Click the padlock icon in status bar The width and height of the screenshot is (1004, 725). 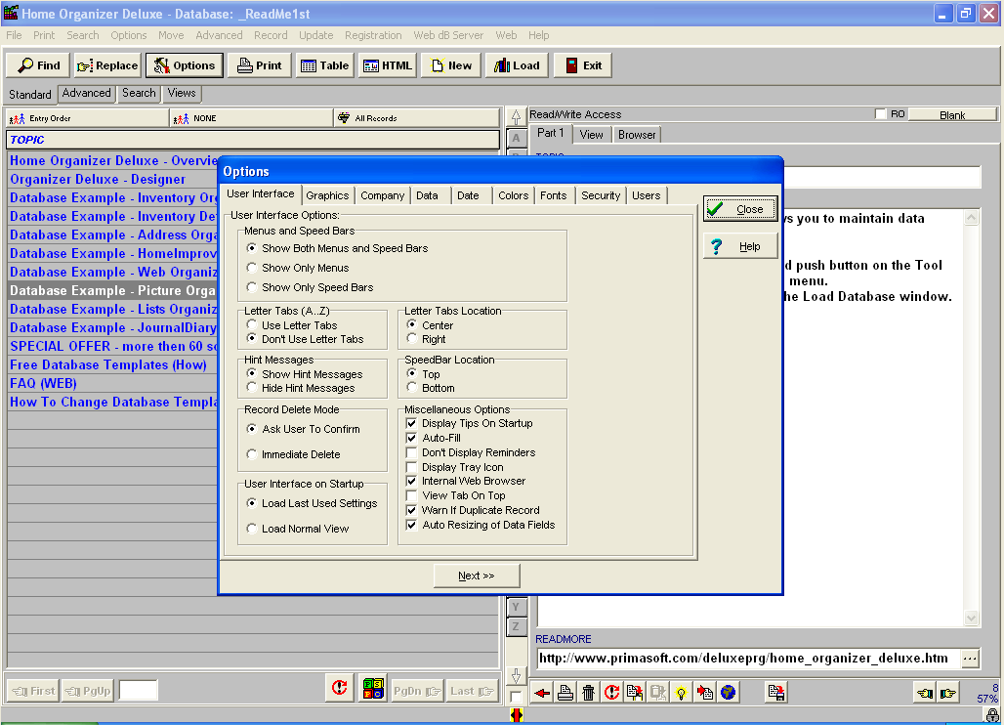coord(992,715)
